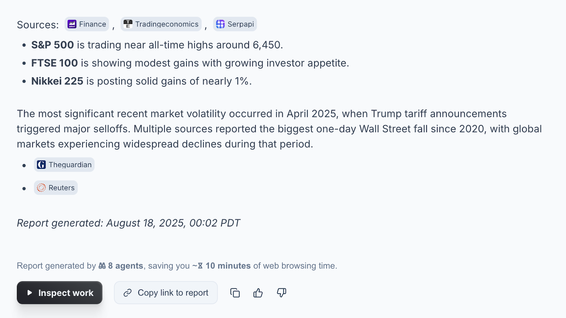Open the Inspect work button
The width and height of the screenshot is (566, 318).
click(x=59, y=293)
